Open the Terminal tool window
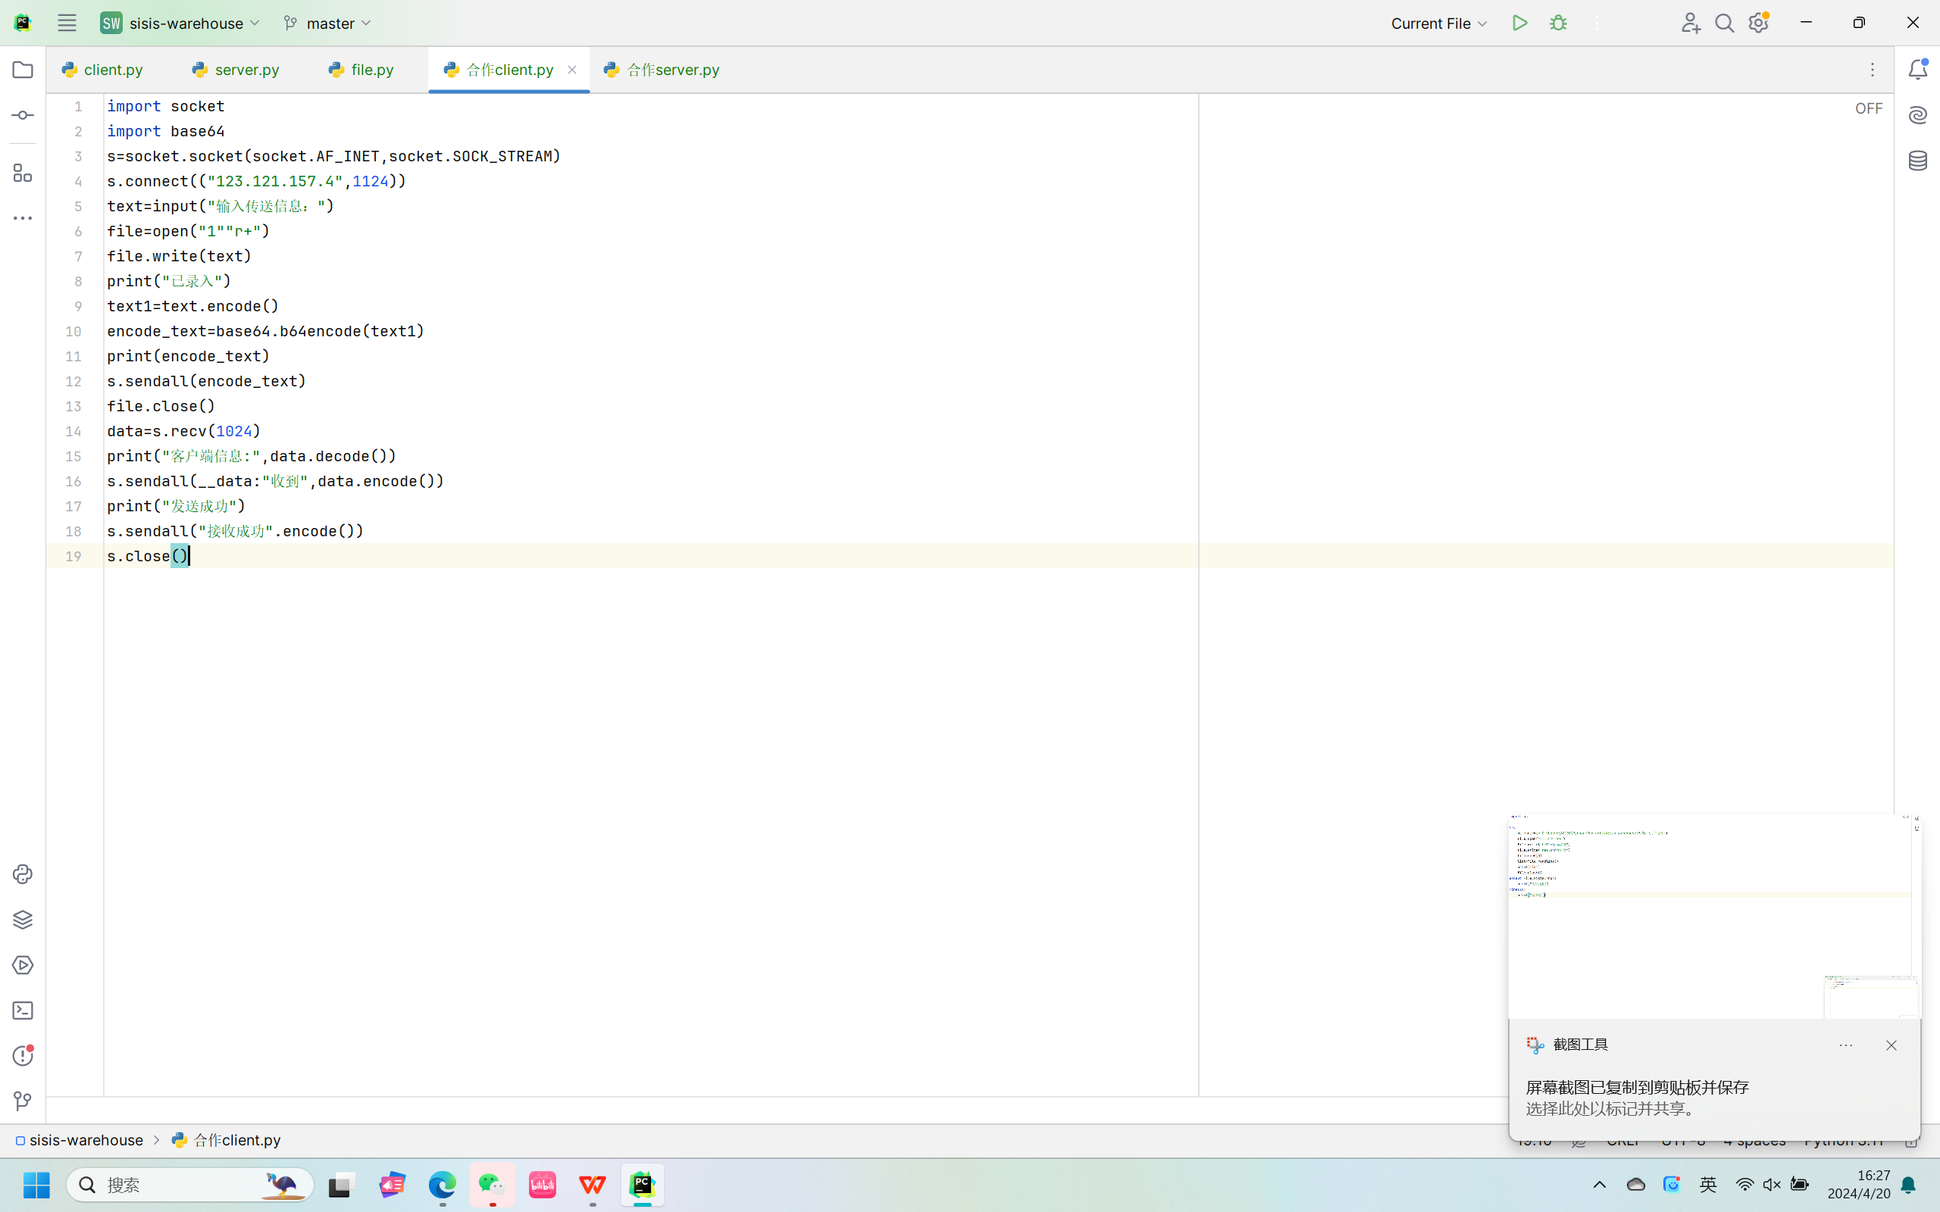The width and height of the screenshot is (1940, 1212). click(x=23, y=1011)
